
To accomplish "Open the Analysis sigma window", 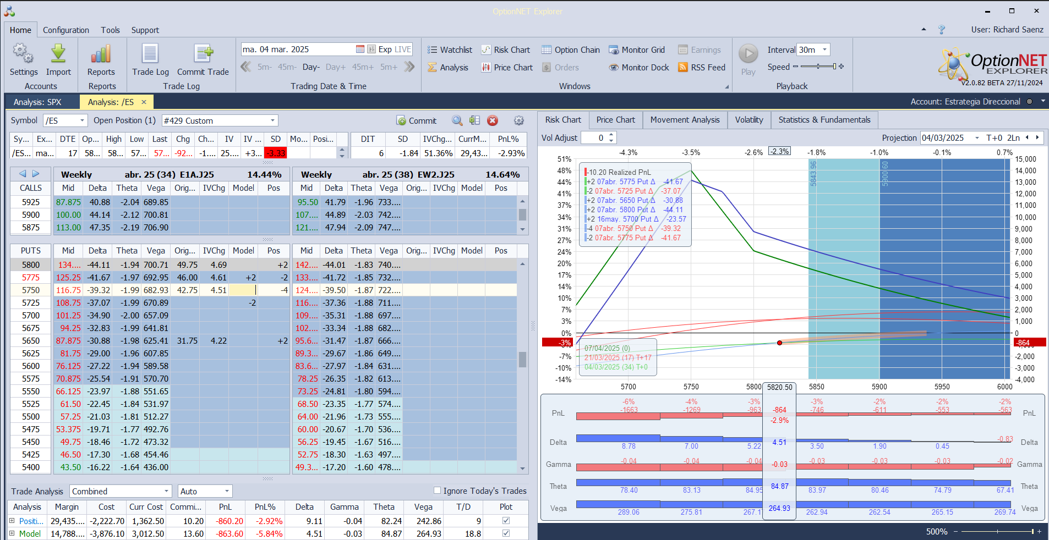I will tap(448, 67).
